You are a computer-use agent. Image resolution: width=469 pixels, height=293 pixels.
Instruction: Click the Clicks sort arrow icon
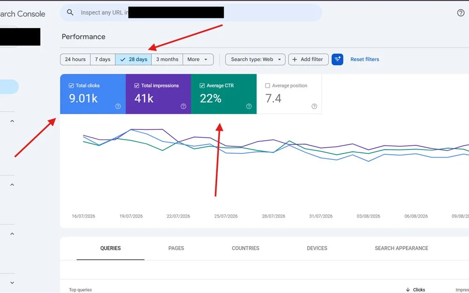(x=408, y=290)
